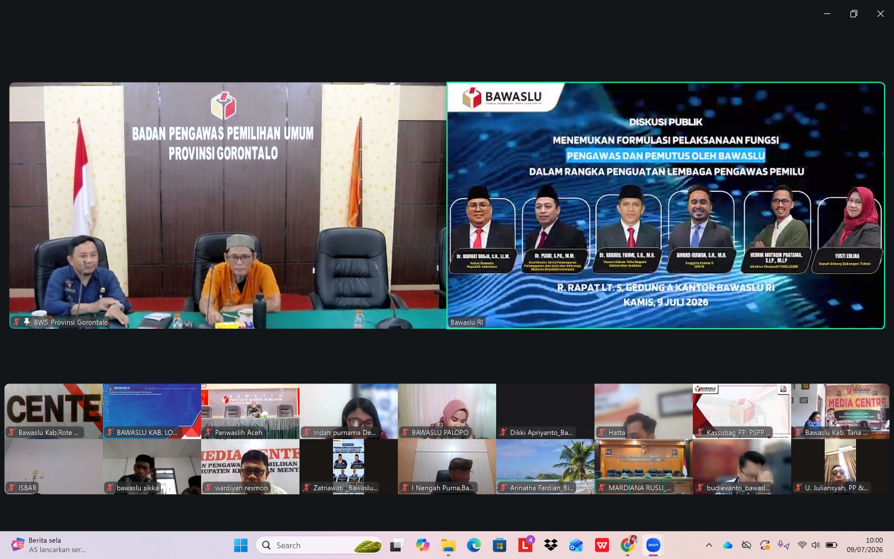Click muted mic icon beside Hatta name

(x=601, y=432)
